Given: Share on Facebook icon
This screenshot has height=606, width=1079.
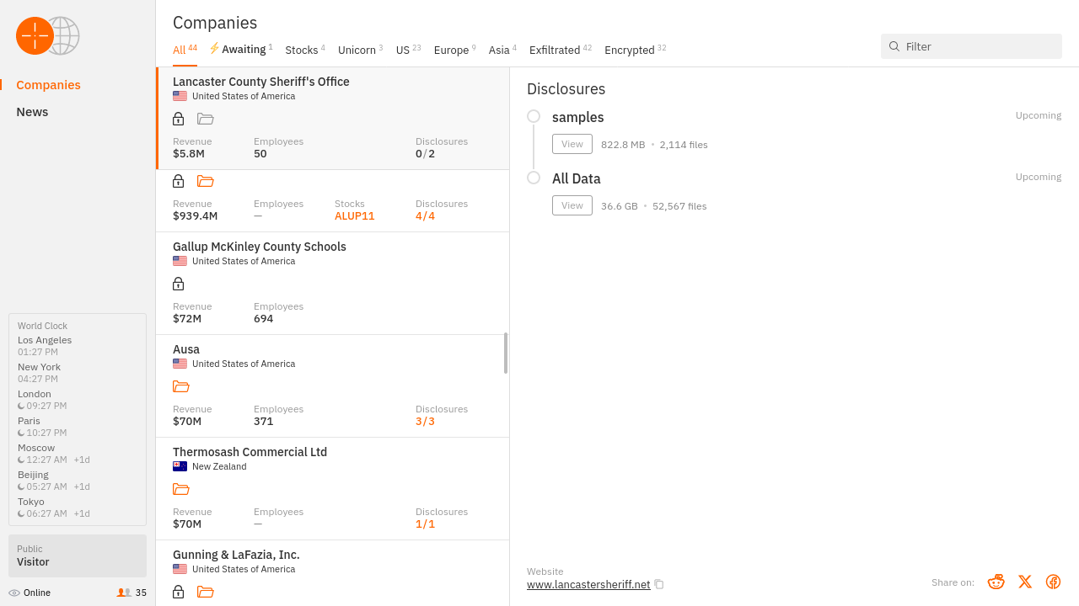Looking at the screenshot, I should [1053, 582].
